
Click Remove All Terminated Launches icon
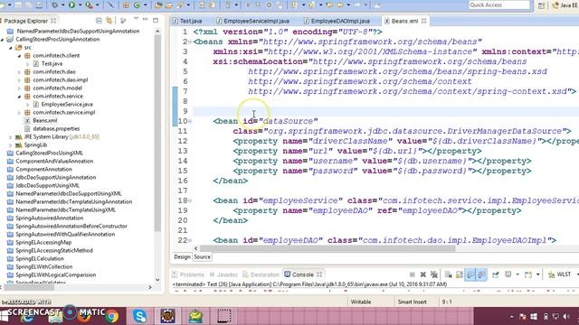click(x=434, y=274)
